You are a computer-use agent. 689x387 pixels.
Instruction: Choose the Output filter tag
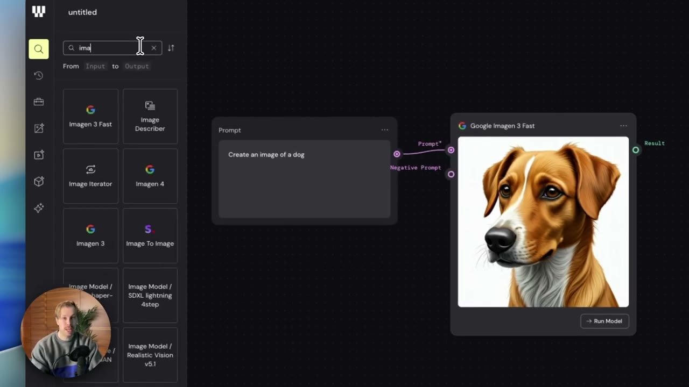tap(137, 66)
